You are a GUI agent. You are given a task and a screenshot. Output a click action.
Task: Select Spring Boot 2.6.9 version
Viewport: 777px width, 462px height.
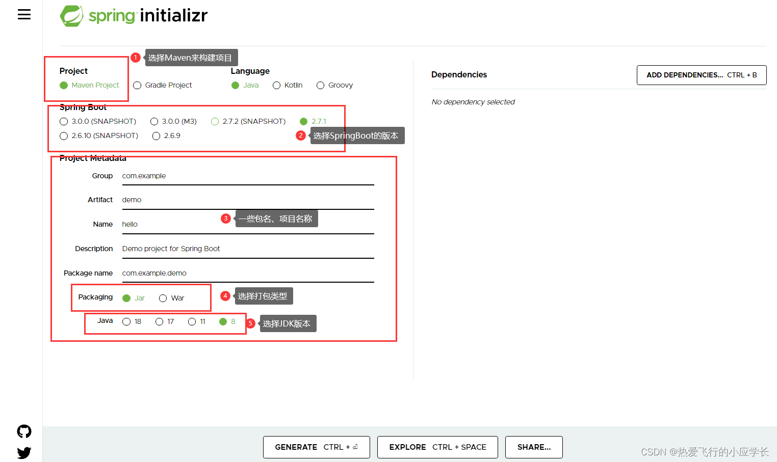click(166, 135)
